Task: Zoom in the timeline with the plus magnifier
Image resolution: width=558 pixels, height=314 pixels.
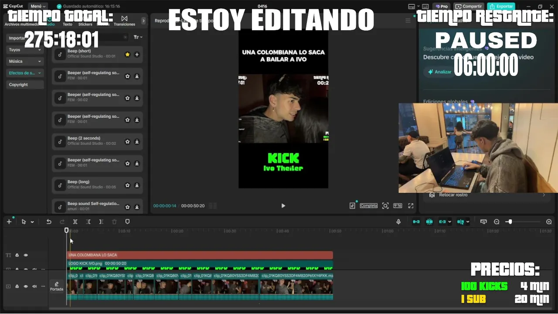Action: point(549,222)
